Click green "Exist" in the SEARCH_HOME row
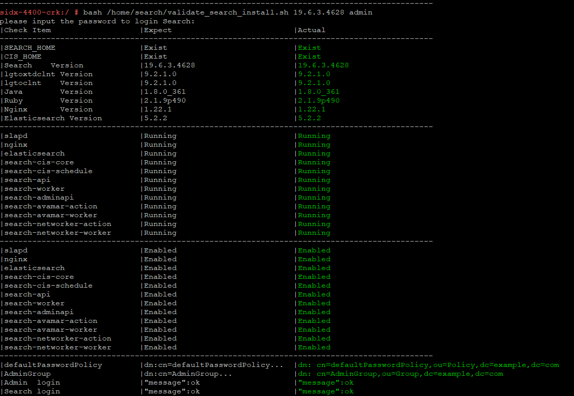This screenshot has height=396, width=574. click(x=309, y=48)
